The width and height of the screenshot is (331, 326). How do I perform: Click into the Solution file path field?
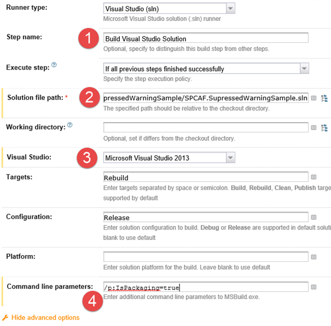tap(206, 99)
